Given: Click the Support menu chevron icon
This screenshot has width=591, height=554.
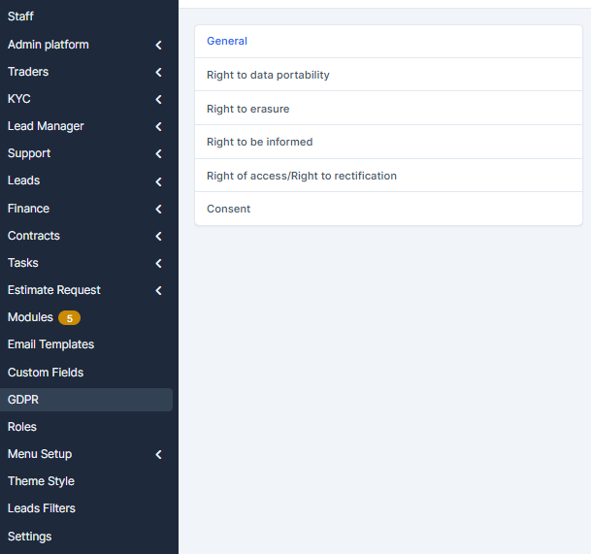Looking at the screenshot, I should (x=158, y=153).
